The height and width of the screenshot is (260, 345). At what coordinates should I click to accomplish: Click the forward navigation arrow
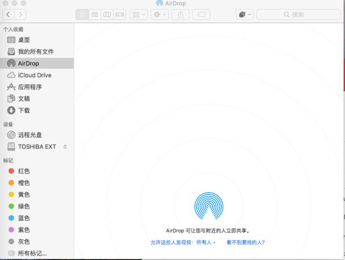(x=20, y=15)
